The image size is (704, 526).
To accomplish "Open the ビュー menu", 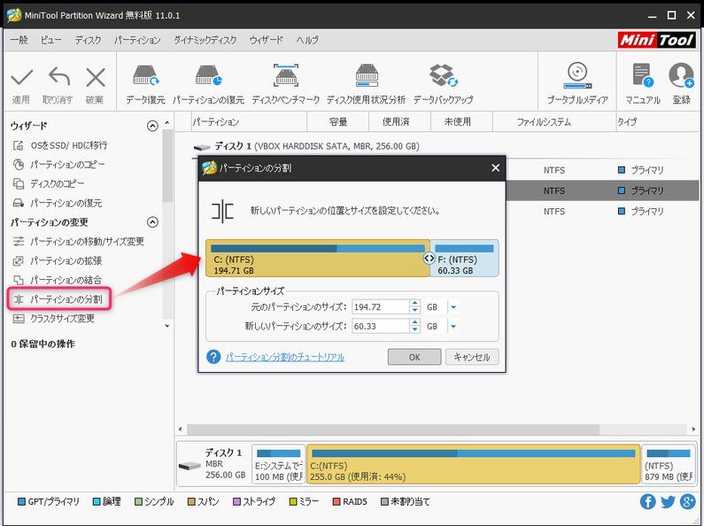I will pyautogui.click(x=50, y=40).
